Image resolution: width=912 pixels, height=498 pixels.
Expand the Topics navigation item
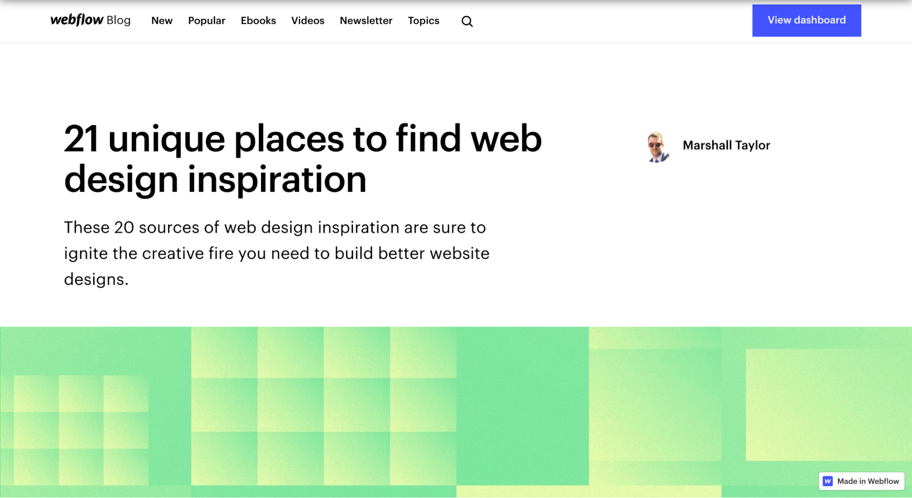(423, 21)
